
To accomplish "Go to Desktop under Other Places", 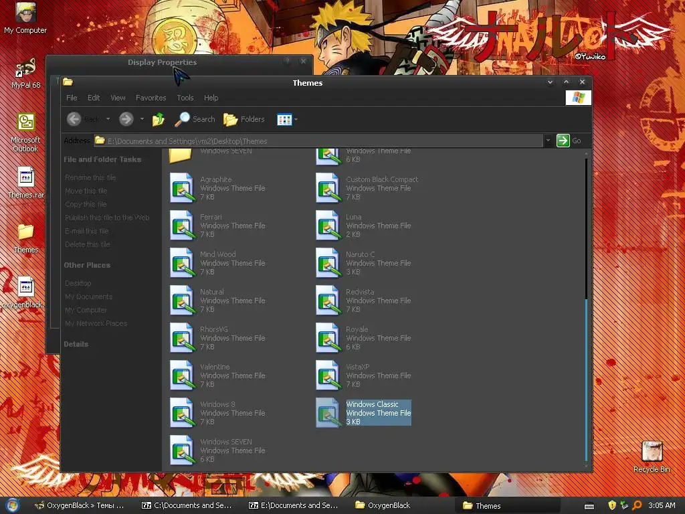I will click(x=78, y=283).
